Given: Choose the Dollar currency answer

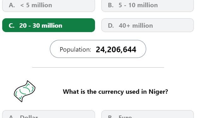Looking at the screenshot, I should (x=49, y=114).
